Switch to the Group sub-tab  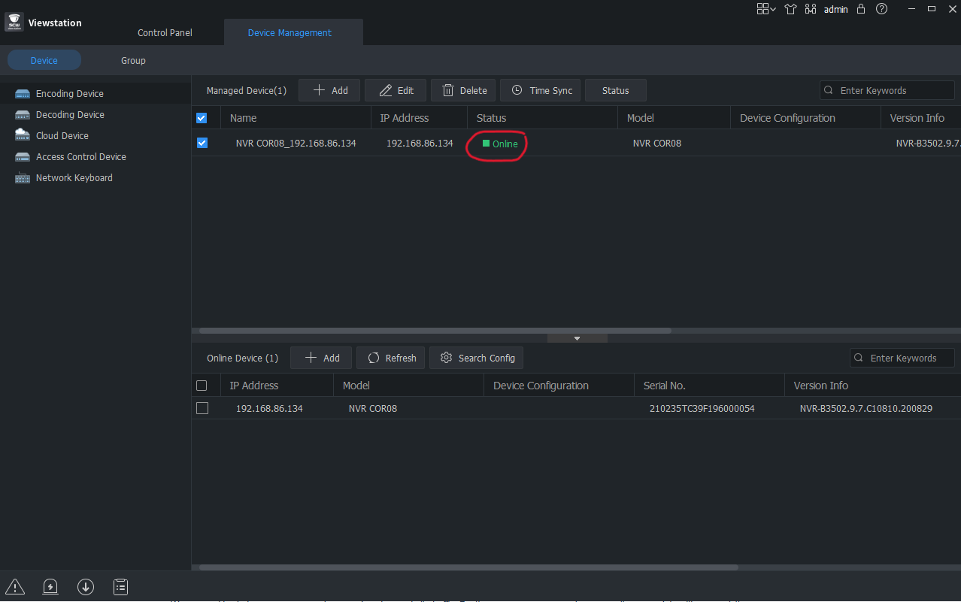click(133, 60)
